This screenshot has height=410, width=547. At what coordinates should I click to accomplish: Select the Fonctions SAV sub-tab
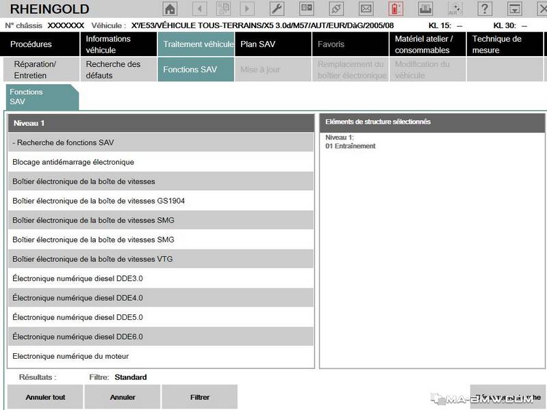(196, 70)
